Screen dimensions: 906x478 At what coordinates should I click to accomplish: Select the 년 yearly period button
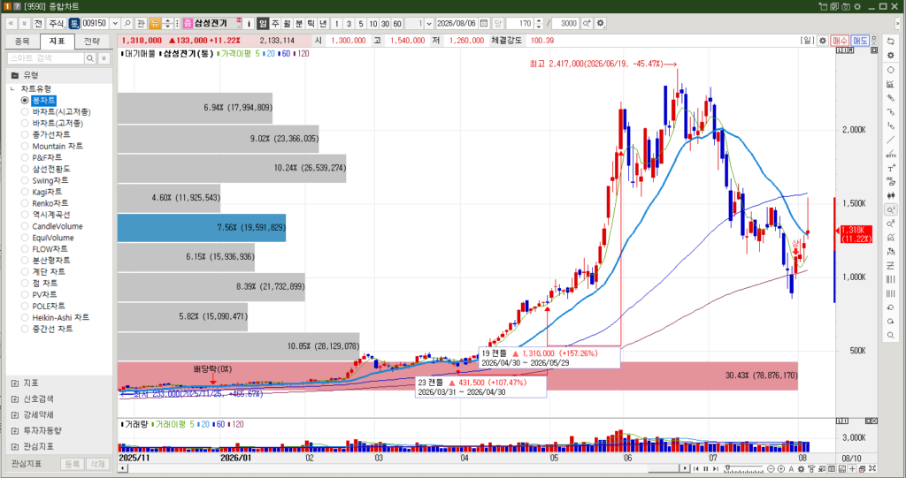(x=323, y=24)
